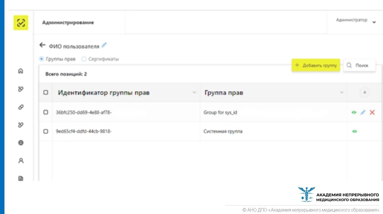Click the Добавить группу button
This screenshot has height=214, width=383.
(x=316, y=65)
